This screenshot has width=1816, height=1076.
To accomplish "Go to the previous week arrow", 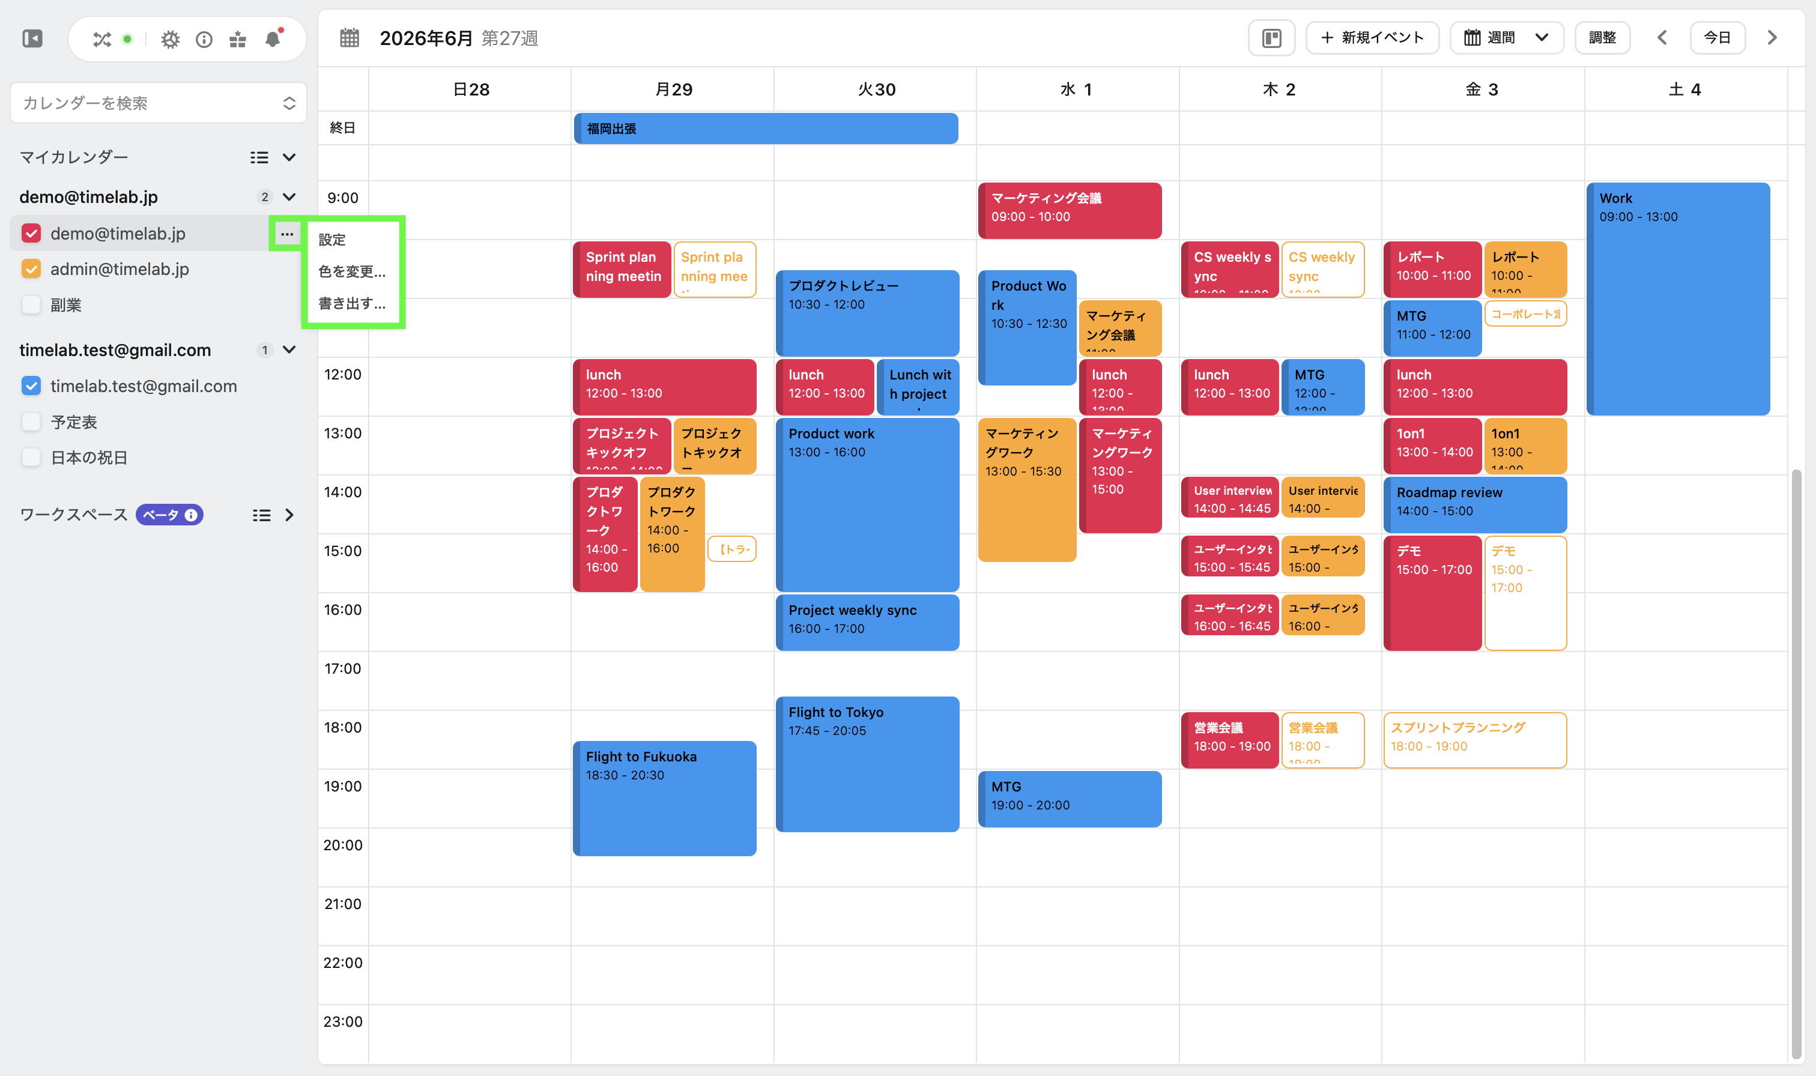I will coord(1662,38).
